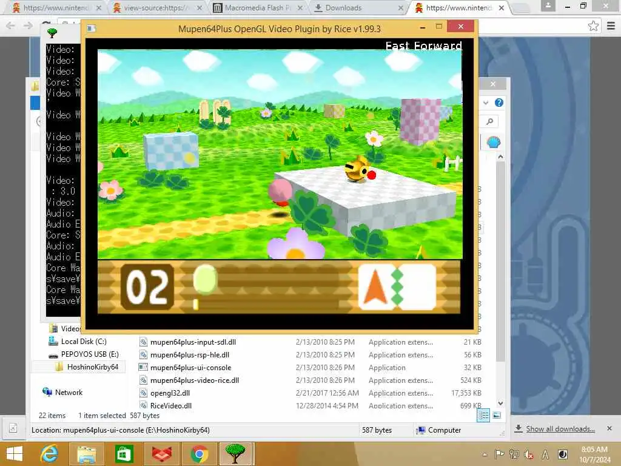Show hidden tray icons arrow
The image size is (621, 466).
pyautogui.click(x=485, y=454)
